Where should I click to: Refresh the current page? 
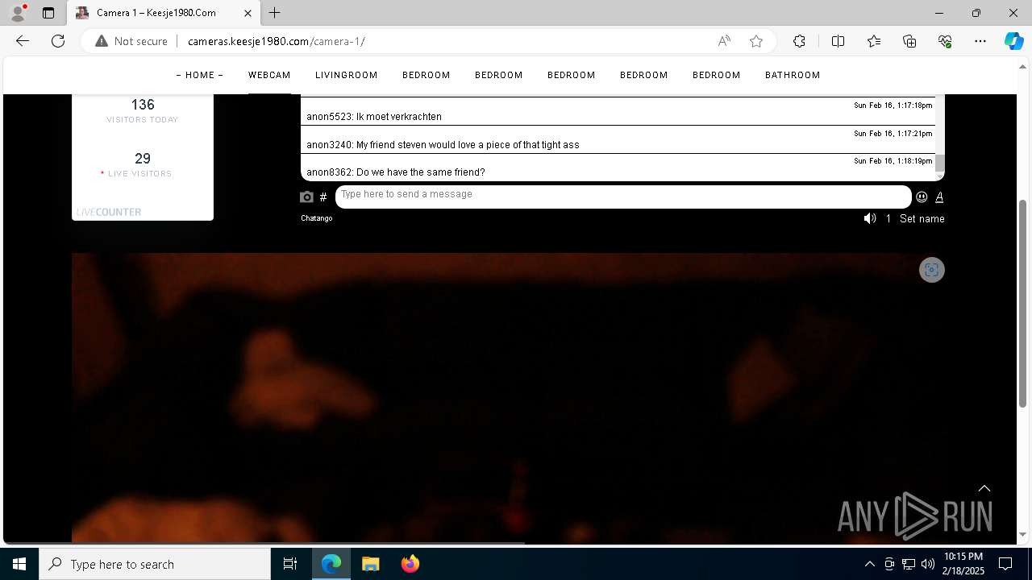point(58,41)
